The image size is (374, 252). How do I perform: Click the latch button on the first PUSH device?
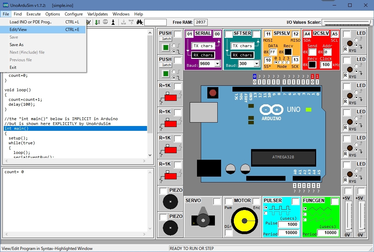[166, 39]
